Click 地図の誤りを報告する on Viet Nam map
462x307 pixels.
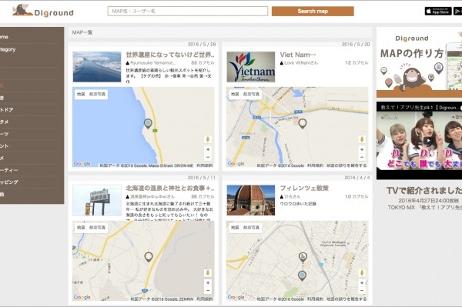tap(346, 165)
